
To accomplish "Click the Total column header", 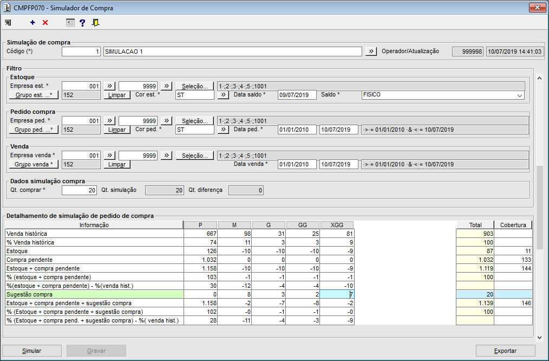I will click(475, 225).
